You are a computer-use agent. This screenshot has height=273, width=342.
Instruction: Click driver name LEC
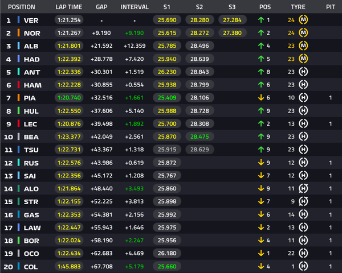click(x=30, y=124)
